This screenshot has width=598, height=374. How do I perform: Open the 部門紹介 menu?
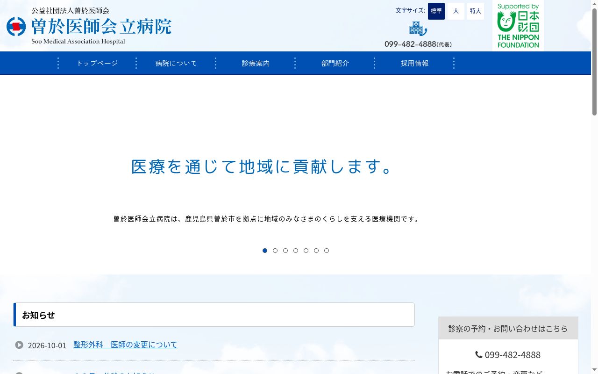tap(335, 63)
